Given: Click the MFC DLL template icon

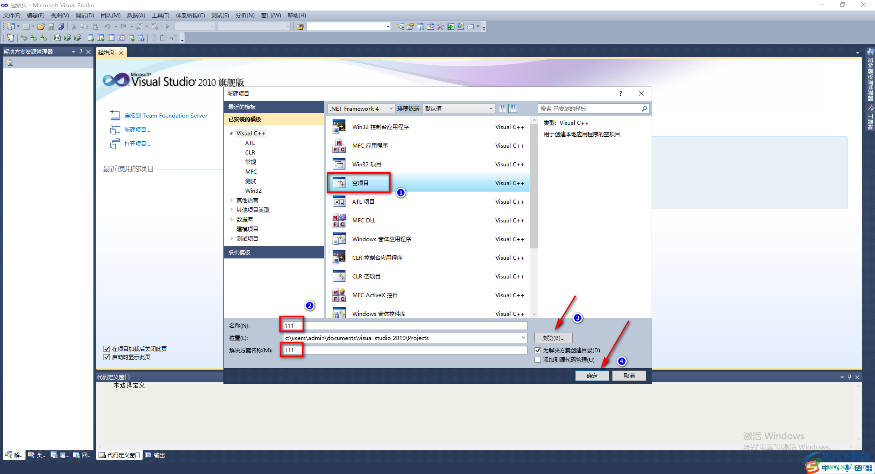Looking at the screenshot, I should 339,220.
